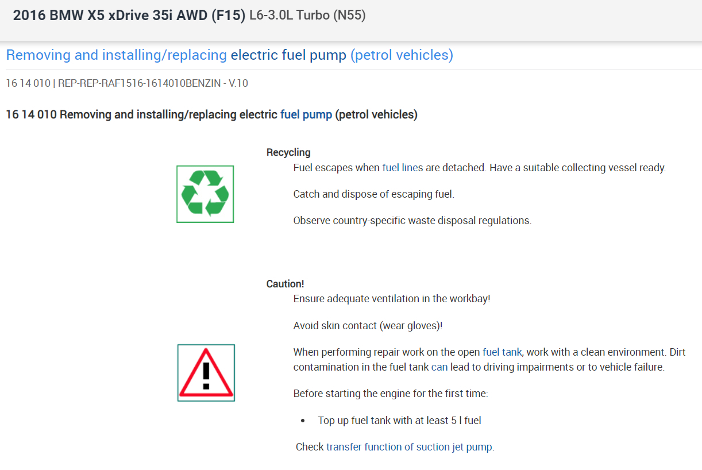The width and height of the screenshot is (702, 470).
Task: Click the red warning triangle caution icon
Action: pyautogui.click(x=206, y=372)
